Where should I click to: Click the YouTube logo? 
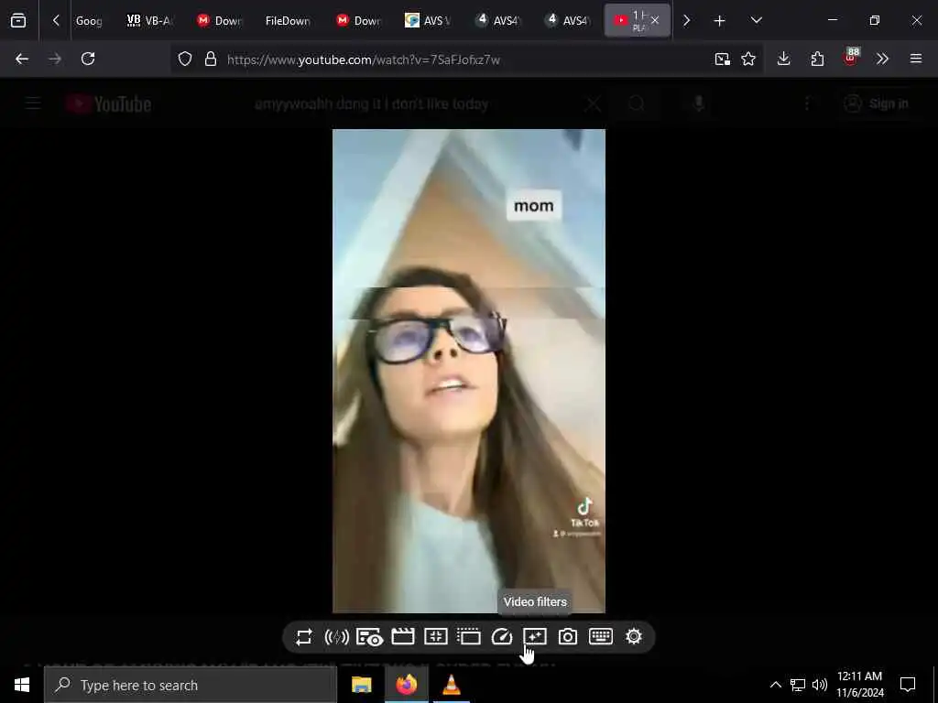point(108,104)
